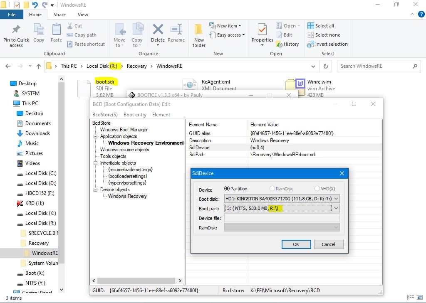Click the BCD tree horizontal scrollbar
The height and width of the screenshot is (303, 426).
pos(134,281)
